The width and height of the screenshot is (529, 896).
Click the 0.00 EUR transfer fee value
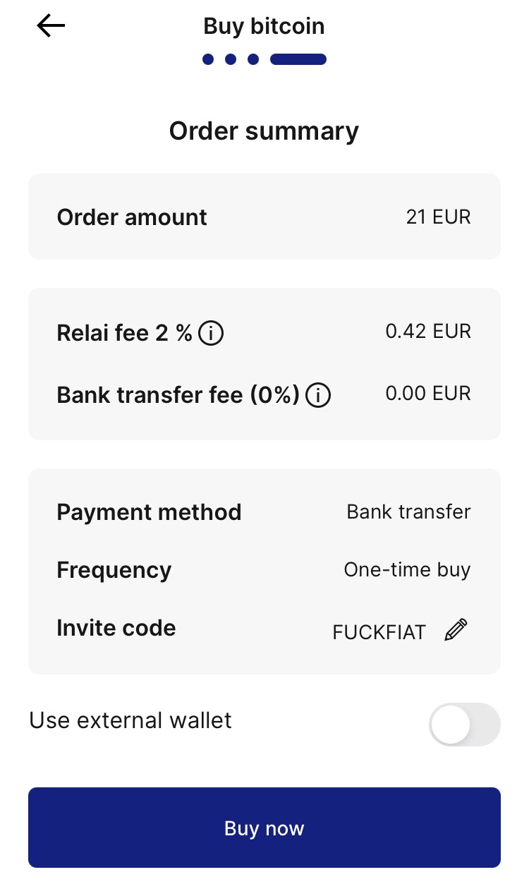pos(428,393)
